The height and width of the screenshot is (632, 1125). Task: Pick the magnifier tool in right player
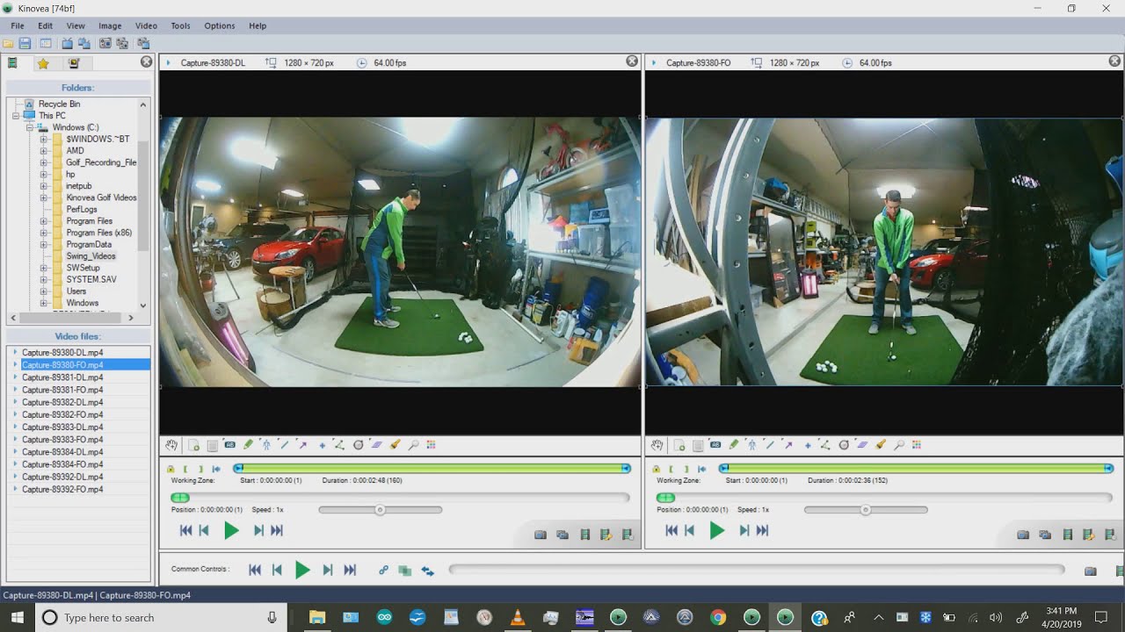coord(899,445)
